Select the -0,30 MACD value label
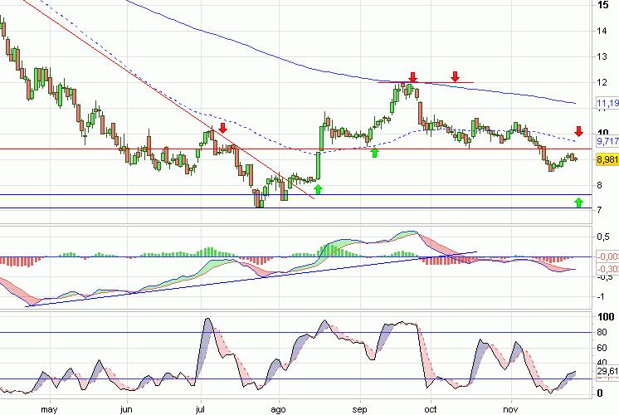 coord(608,269)
